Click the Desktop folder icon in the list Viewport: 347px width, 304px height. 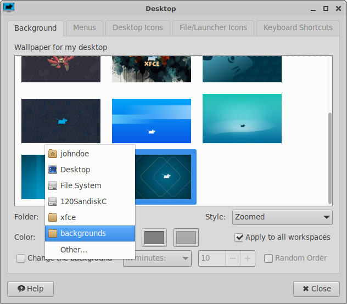pos(53,170)
